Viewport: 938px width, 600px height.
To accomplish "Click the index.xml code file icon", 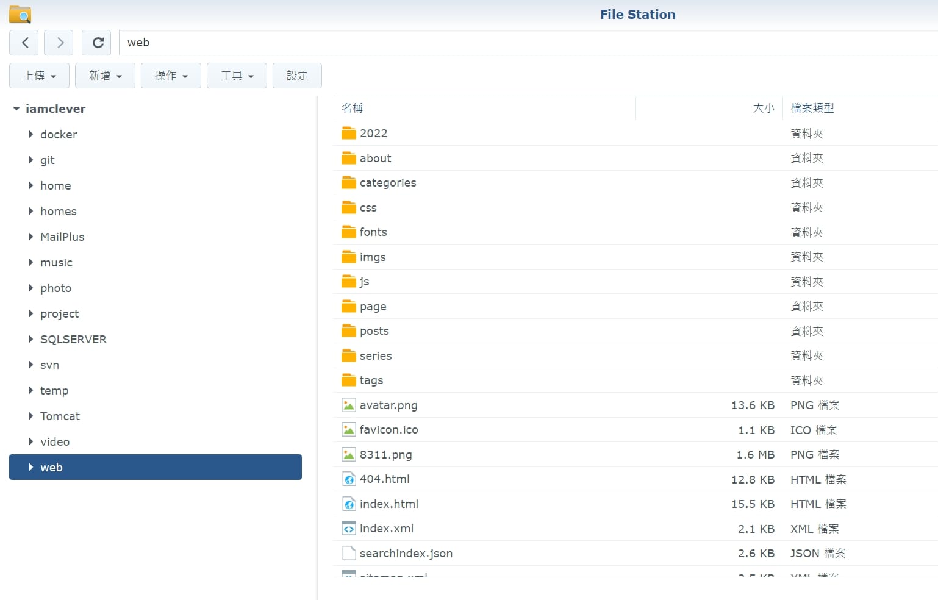I will 349,528.
